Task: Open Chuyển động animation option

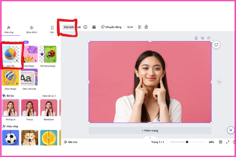Action: coord(111,27)
